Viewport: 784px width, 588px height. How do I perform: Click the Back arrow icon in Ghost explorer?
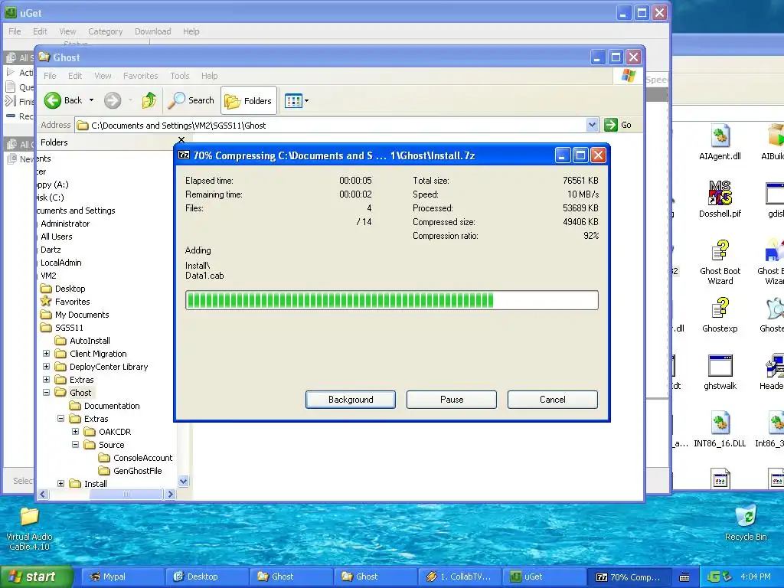(x=53, y=100)
